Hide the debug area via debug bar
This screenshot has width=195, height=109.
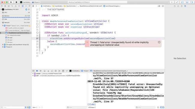point(34,71)
